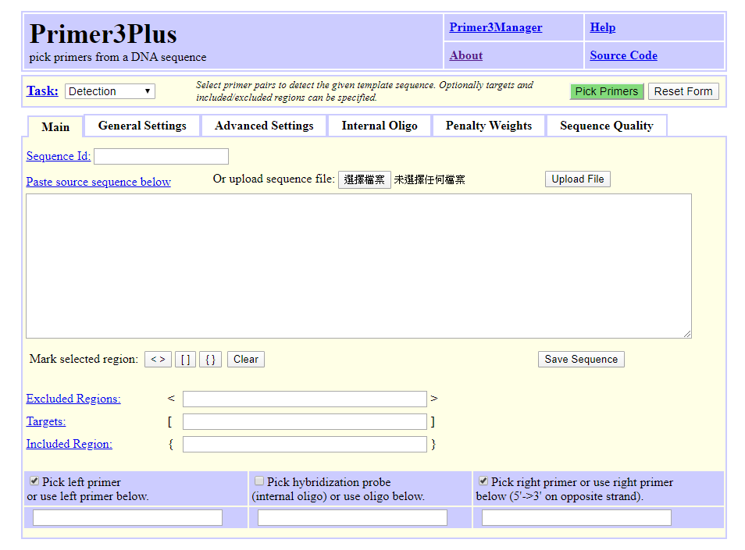Click the choose file button for sequence upload
745x550 pixels.
[365, 180]
